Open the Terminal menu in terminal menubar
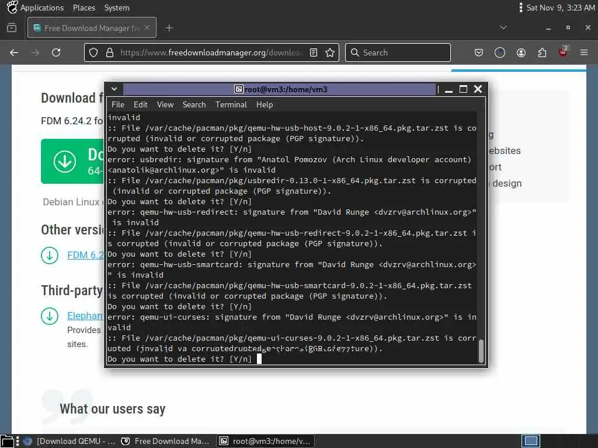Viewport: 598px width, 448px height. [231, 104]
